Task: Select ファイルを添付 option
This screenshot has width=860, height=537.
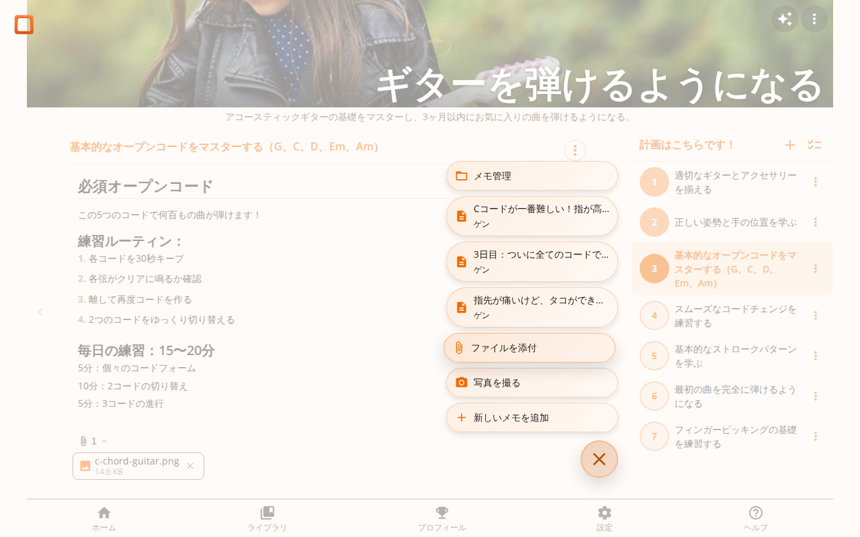Action: [x=529, y=348]
